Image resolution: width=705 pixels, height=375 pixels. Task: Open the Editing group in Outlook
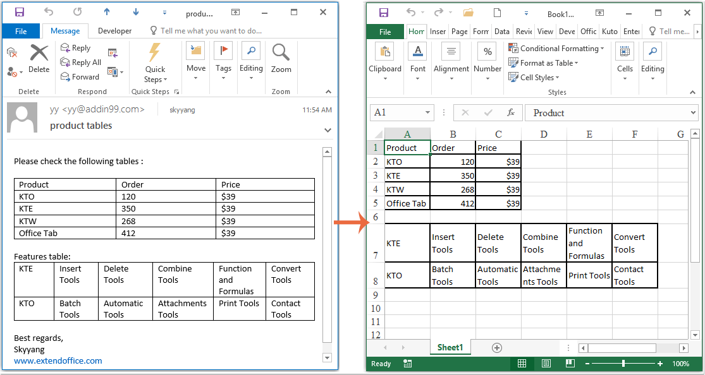click(251, 62)
